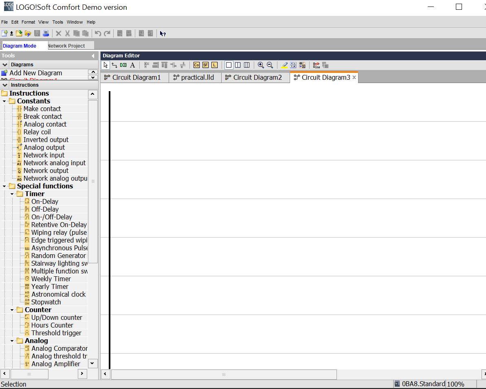Split editor into two windows
This screenshot has width=486, height=389.
tap(238, 65)
